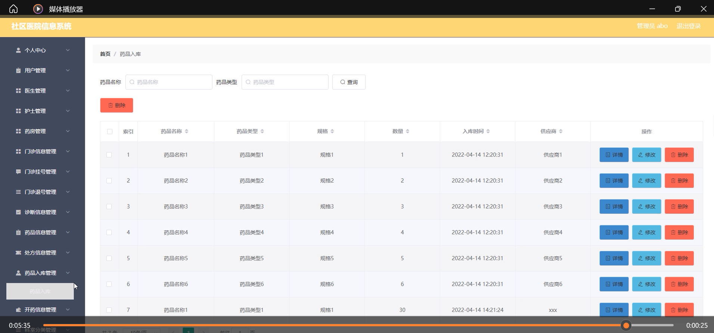This screenshot has height=333, width=714.
Task: Click the 药房管理 grid icon
Action: coord(18,131)
